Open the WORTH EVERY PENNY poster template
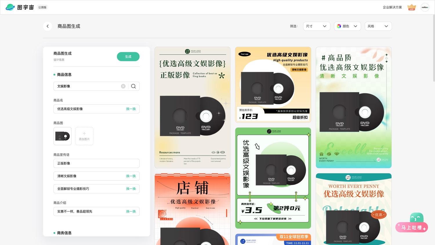 354,209
